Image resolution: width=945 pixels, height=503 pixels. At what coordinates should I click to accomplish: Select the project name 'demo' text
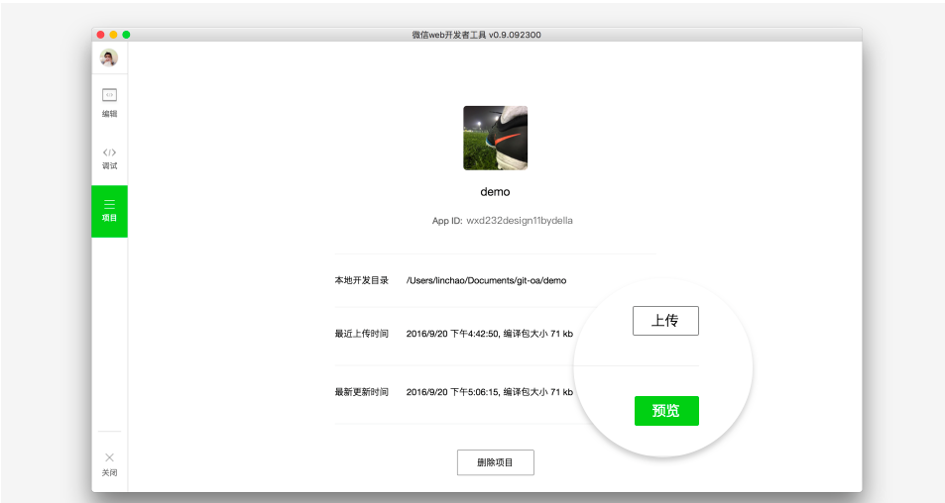(x=495, y=192)
